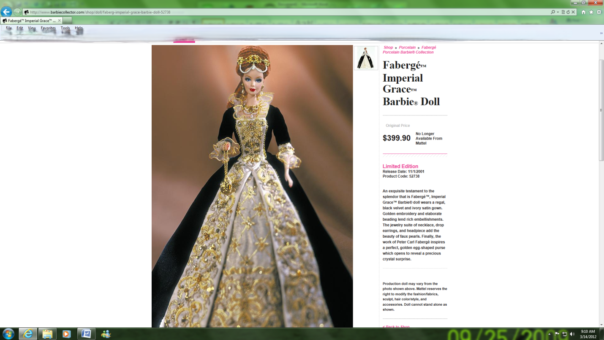The image size is (604, 340).
Task: Click the No Longer Available From Mattel note
Action: pos(429,138)
